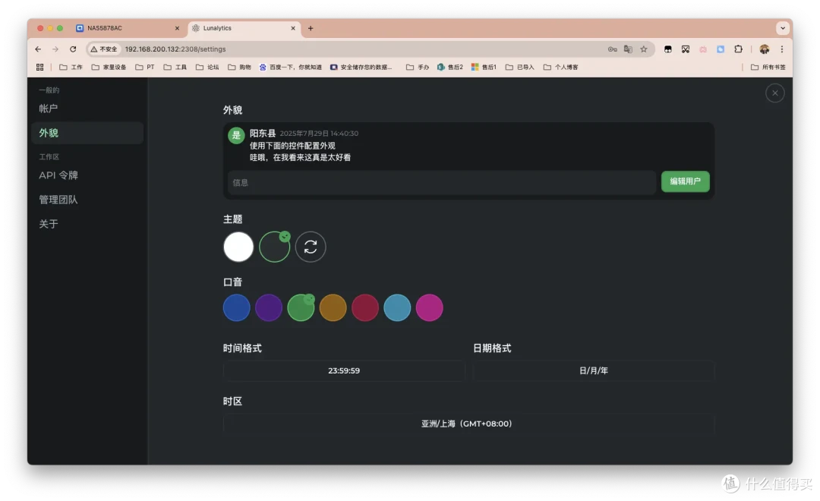
Task: Open the 工作 bookmark folder
Action: tap(71, 67)
